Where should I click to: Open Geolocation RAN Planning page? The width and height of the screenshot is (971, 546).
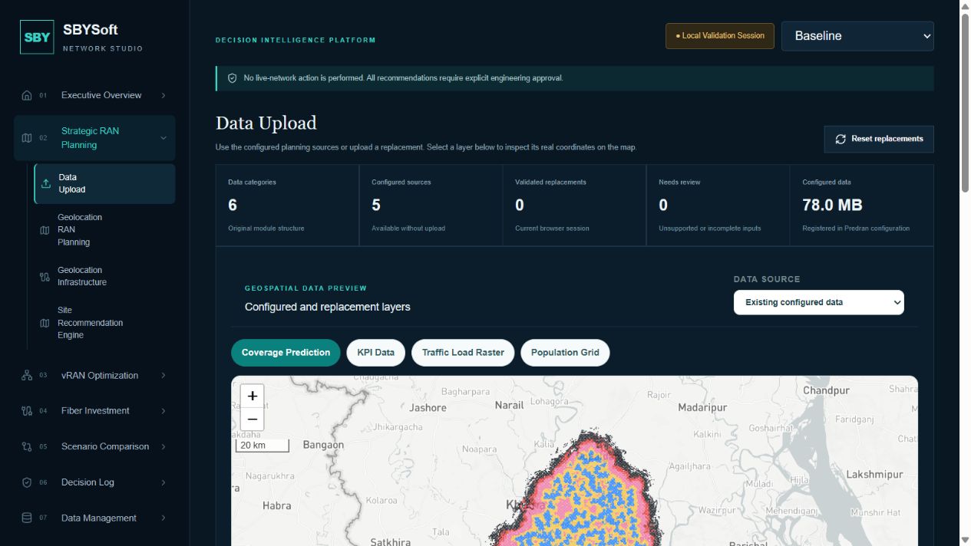pyautogui.click(x=104, y=230)
